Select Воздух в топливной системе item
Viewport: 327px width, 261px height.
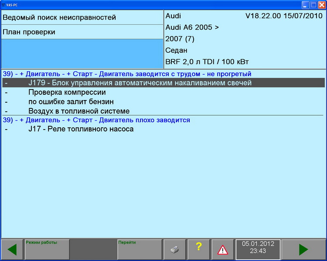[79, 111]
